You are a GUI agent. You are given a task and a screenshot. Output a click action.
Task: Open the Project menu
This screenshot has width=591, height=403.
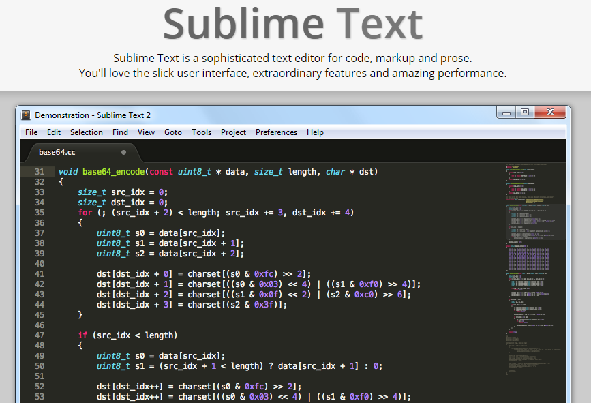(x=233, y=132)
